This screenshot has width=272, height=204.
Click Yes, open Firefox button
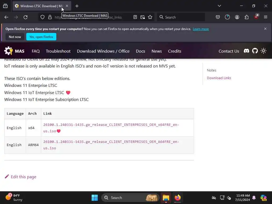(41, 37)
